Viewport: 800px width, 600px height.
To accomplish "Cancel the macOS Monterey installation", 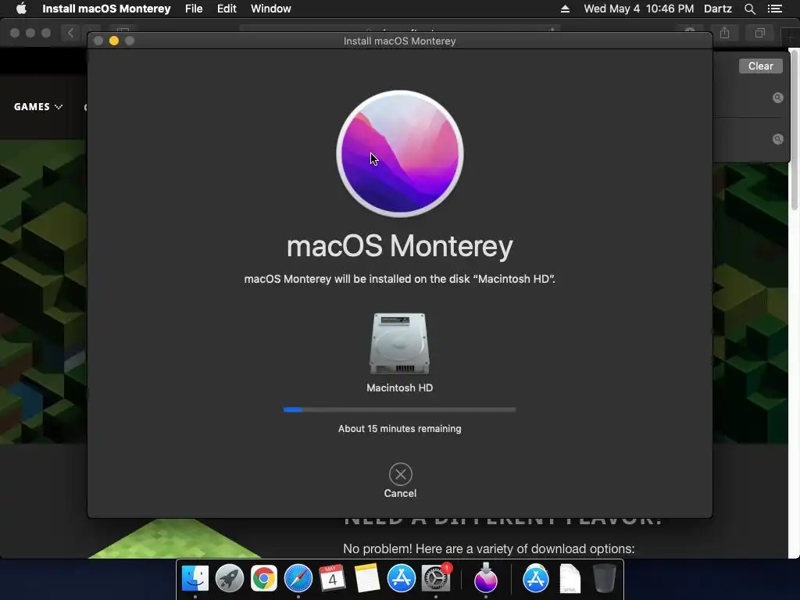I will [x=401, y=474].
